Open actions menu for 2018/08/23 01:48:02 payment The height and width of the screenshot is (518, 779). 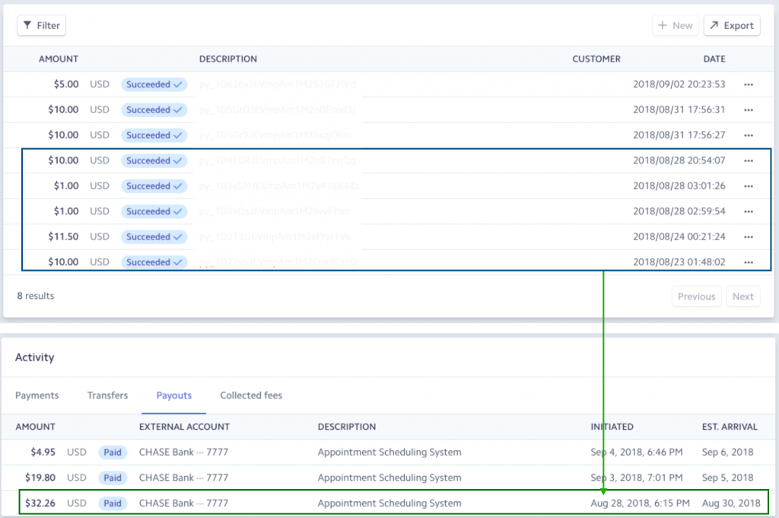(749, 262)
